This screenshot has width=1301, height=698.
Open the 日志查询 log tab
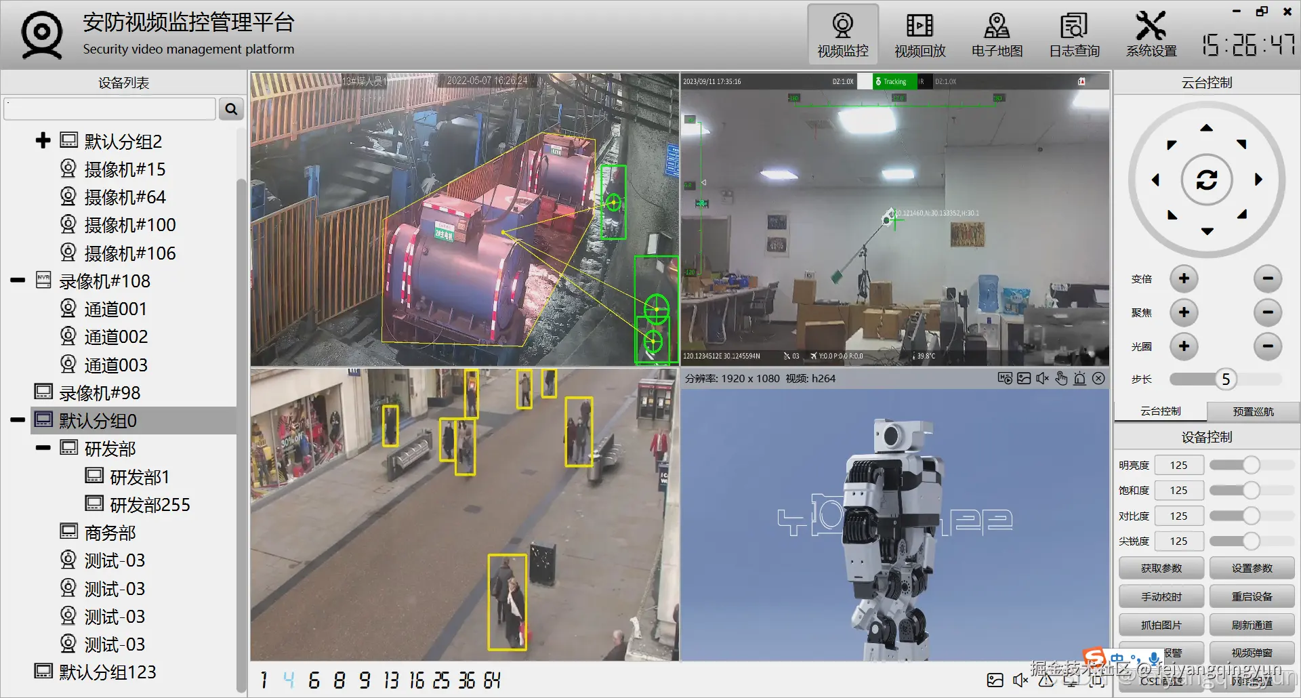(x=1075, y=35)
